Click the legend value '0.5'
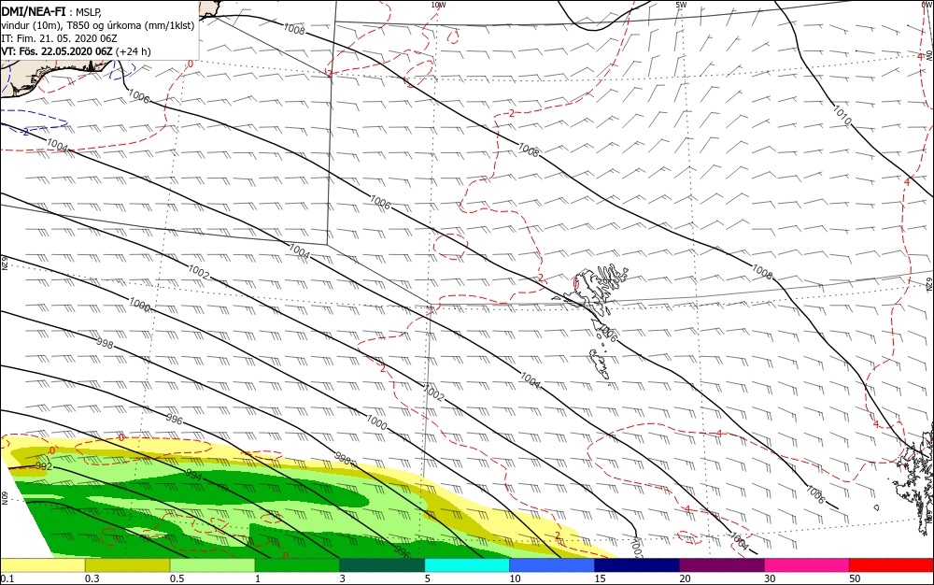Image resolution: width=934 pixels, height=585 pixels. (177, 578)
